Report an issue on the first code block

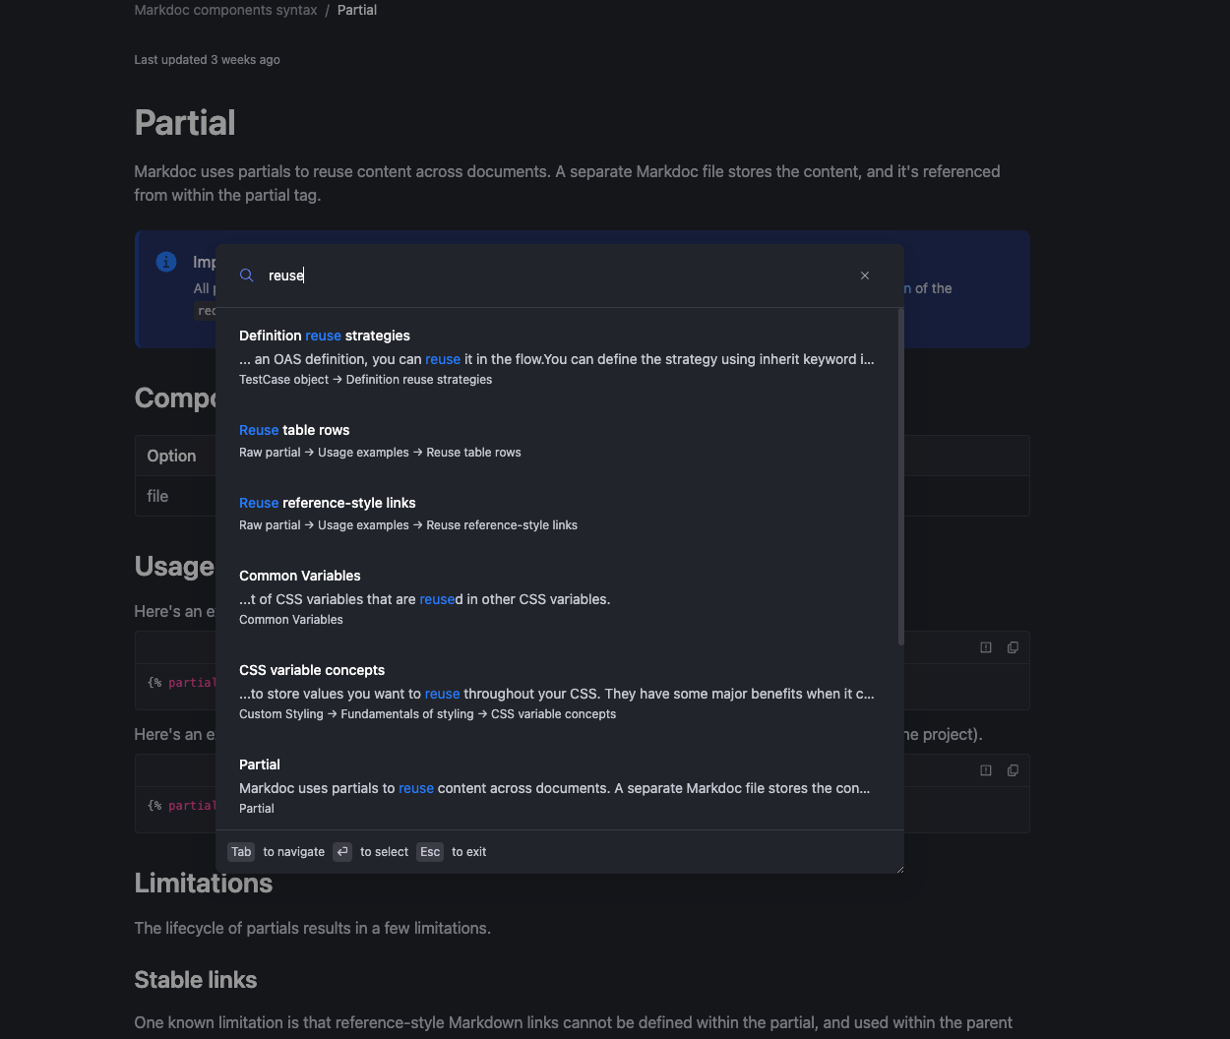pyautogui.click(x=986, y=647)
